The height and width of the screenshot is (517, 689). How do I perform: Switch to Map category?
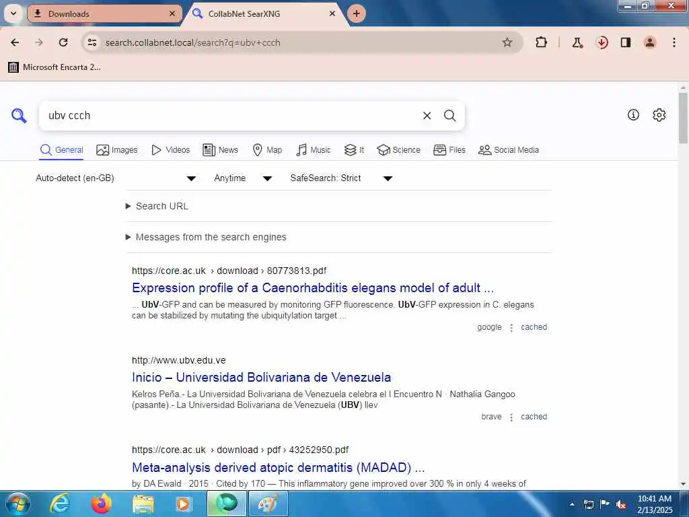tap(267, 150)
